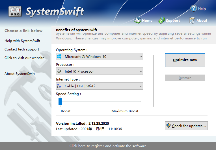216x150 pixels.
Task: Open the Help label in header
Action: click(202, 9)
